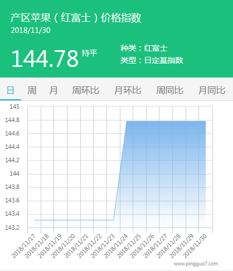
Task: Click the x-axis date 2018/11/30 on chart
Action: pyautogui.click(x=195, y=246)
